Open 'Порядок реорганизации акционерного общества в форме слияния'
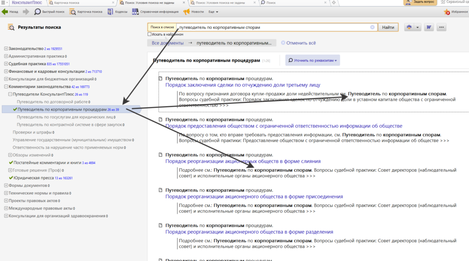Screen dimensions: 469x261 click(x=243, y=161)
